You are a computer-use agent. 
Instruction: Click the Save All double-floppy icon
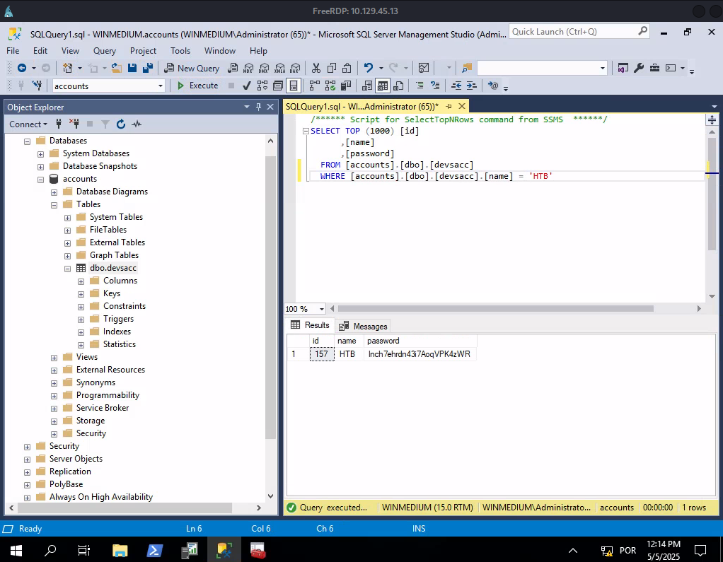tap(148, 68)
